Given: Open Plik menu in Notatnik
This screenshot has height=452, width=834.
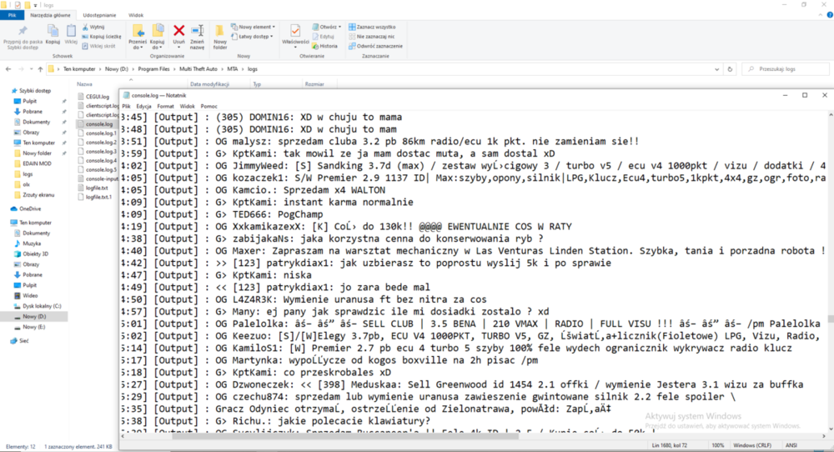Looking at the screenshot, I should [126, 107].
